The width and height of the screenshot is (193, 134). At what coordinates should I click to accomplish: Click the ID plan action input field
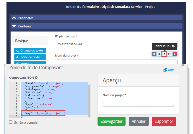(116, 44)
